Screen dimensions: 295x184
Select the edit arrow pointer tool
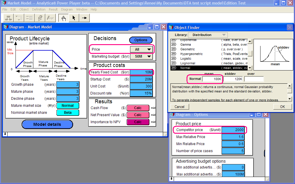[74, 18]
